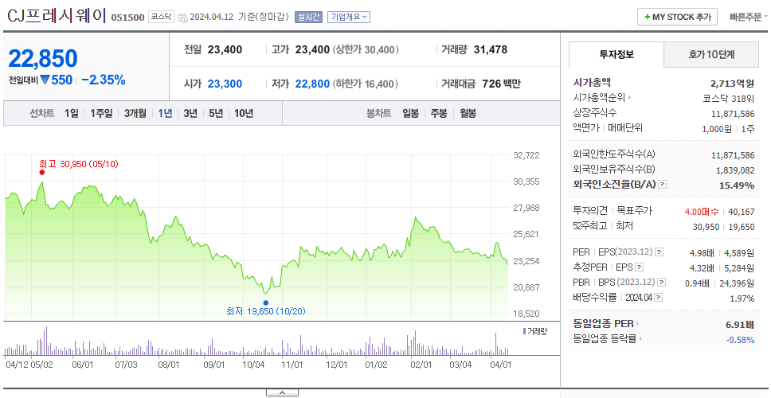The height and width of the screenshot is (398, 771).
Task: Select the 3개월 line chart period
Action: click(135, 114)
